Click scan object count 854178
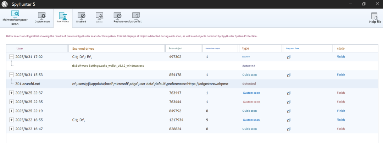The width and height of the screenshot is (383, 143). coord(175,75)
